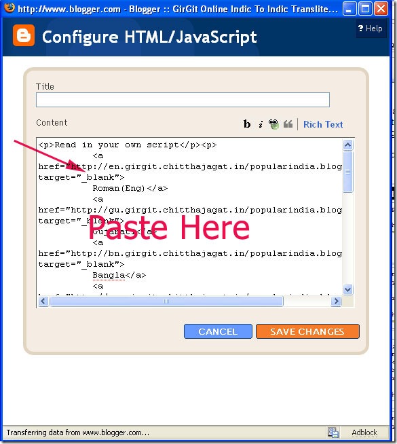Open Adblock in the status bar
Image resolution: width=397 pixels, height=444 pixels.
click(x=364, y=432)
